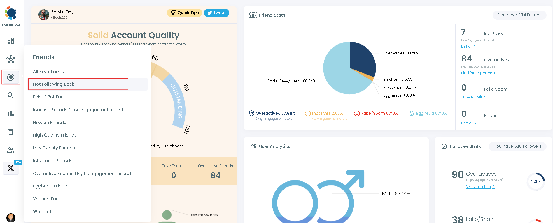553x223 pixels.
Task: Select All Your Friends menu item
Action: [x=50, y=72]
